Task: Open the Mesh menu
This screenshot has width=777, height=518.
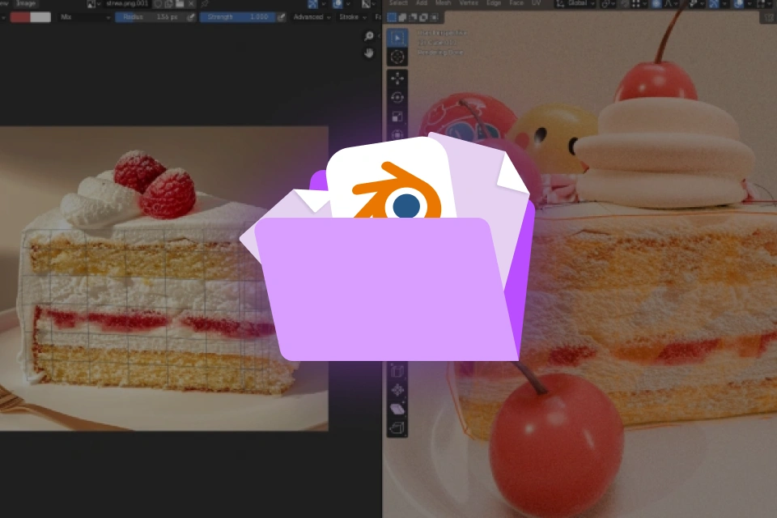Action: 443,3
